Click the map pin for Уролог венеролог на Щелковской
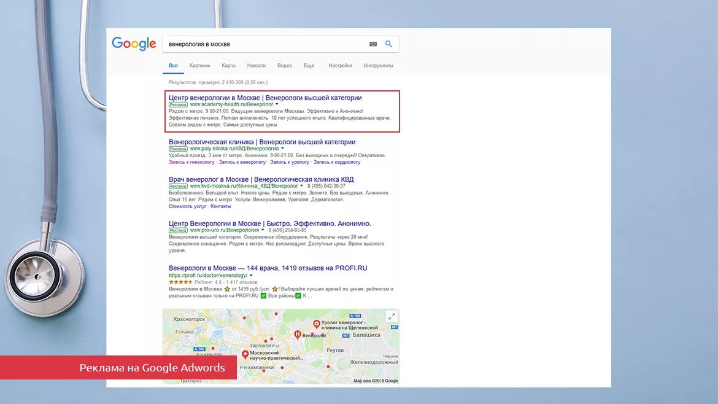The width and height of the screenshot is (718, 404). 317,324
